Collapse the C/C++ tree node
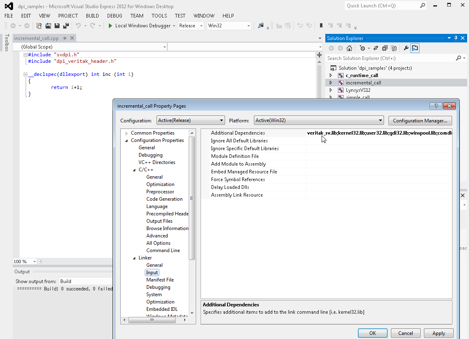Viewport: 470px width, 339px height. pyautogui.click(x=134, y=170)
